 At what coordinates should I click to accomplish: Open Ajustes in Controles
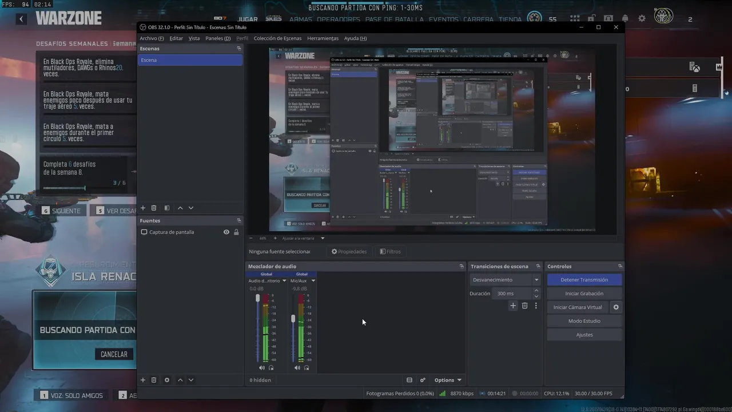pos(584,335)
